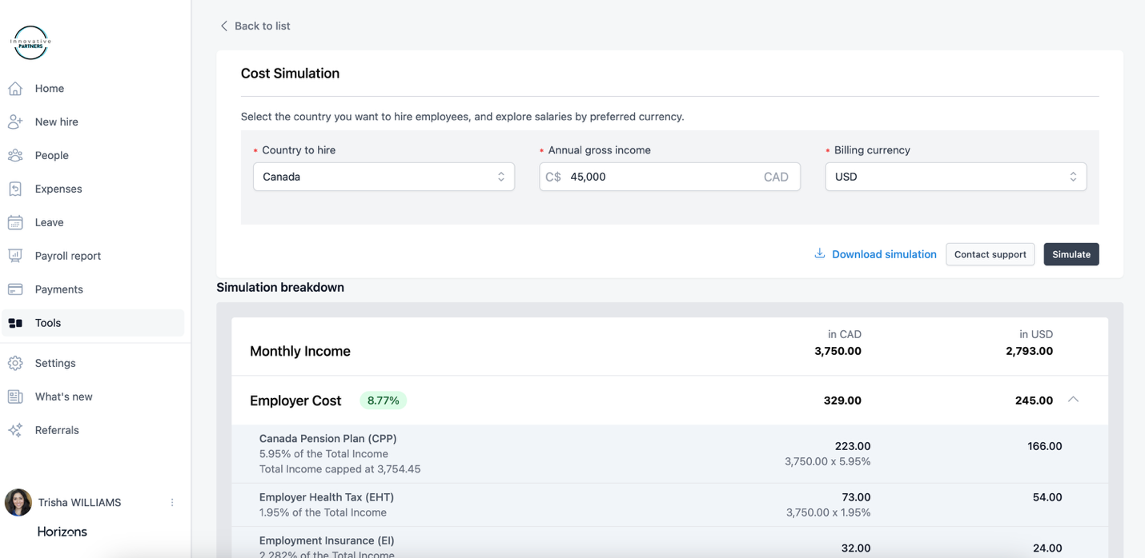Open the Country to hire dropdown
The image size is (1145, 558).
click(384, 177)
